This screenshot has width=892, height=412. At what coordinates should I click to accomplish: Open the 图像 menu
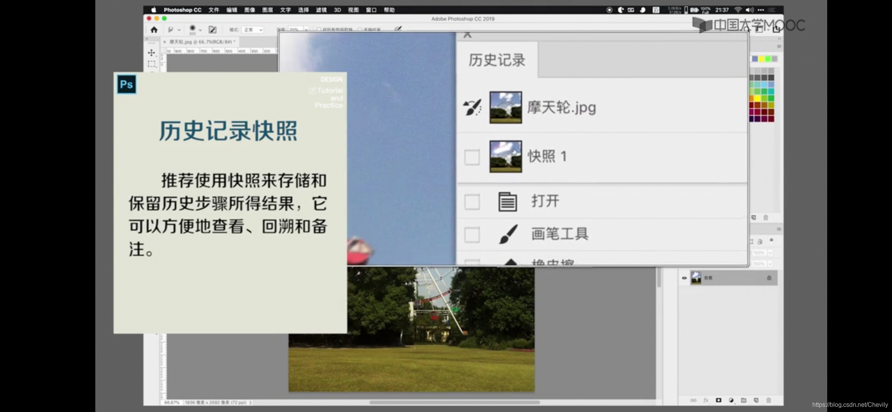(249, 10)
